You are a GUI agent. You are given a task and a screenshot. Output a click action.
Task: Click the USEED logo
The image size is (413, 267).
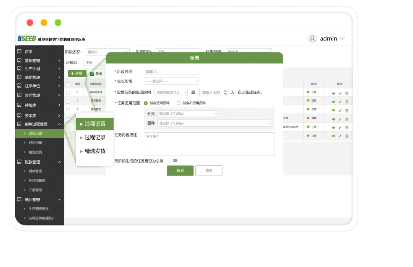coord(27,39)
